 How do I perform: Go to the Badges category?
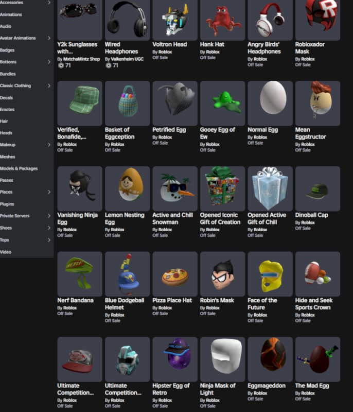tap(7, 50)
